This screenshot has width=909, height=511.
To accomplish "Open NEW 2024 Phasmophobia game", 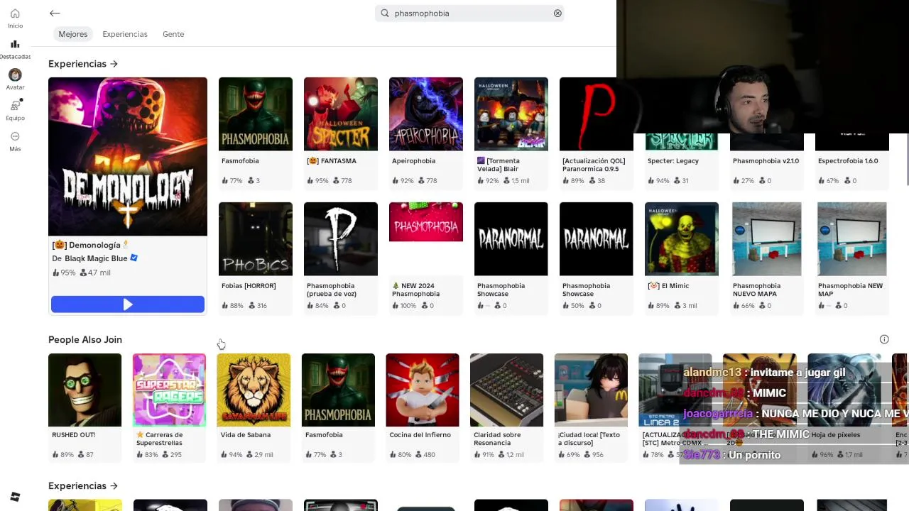I will (x=426, y=258).
